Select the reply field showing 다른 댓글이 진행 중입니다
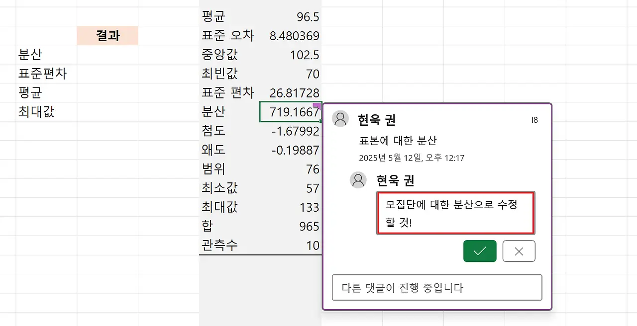The height and width of the screenshot is (326, 637). (x=437, y=287)
